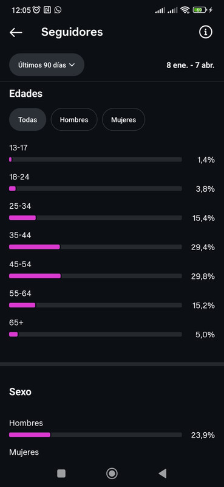Tap the alarm clock status icon
This screenshot has width=224, height=487.
coord(36,10)
